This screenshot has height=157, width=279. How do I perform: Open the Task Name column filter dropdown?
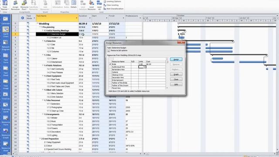(x=77, y=18)
